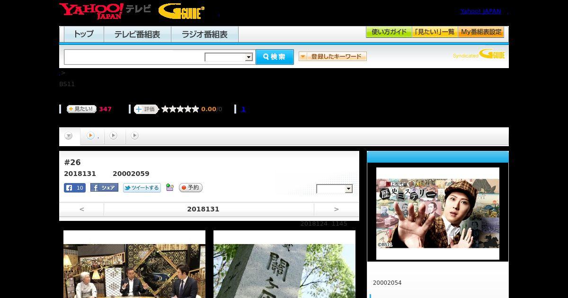Focus the keyword search field

(134, 57)
